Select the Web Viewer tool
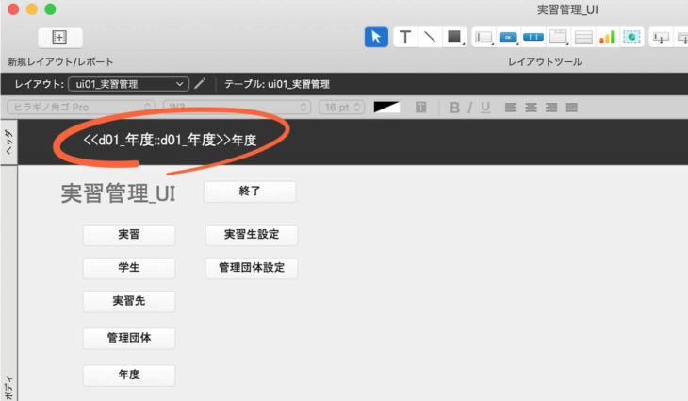This screenshot has width=688, height=401. [x=631, y=37]
